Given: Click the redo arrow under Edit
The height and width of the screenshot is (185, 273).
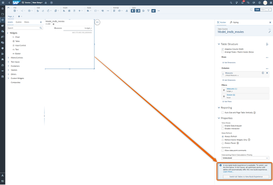Looking at the screenshot, I should [43, 11].
